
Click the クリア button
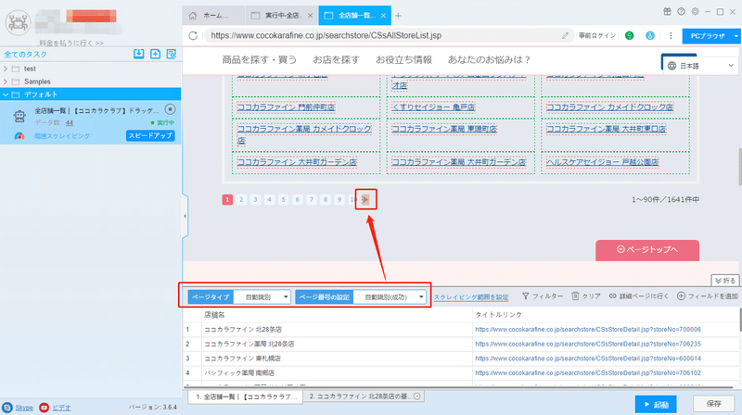point(586,296)
